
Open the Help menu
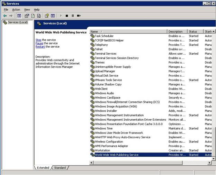37,10
